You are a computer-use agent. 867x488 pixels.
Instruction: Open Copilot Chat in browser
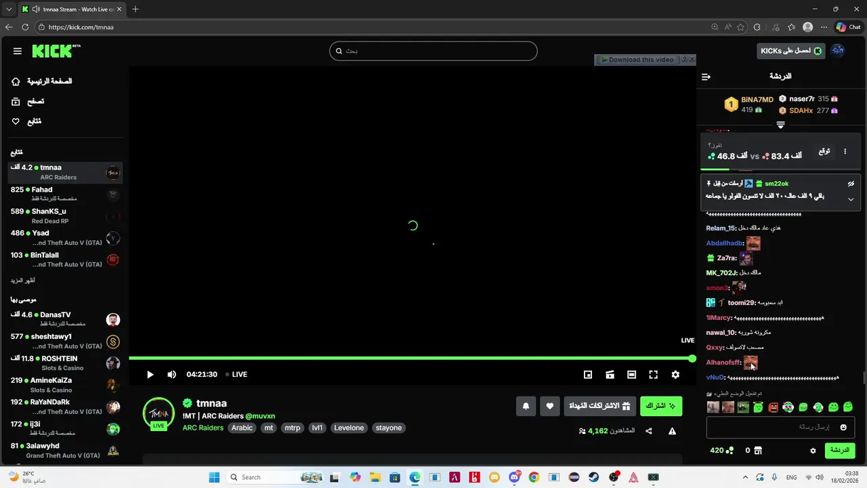click(x=848, y=27)
